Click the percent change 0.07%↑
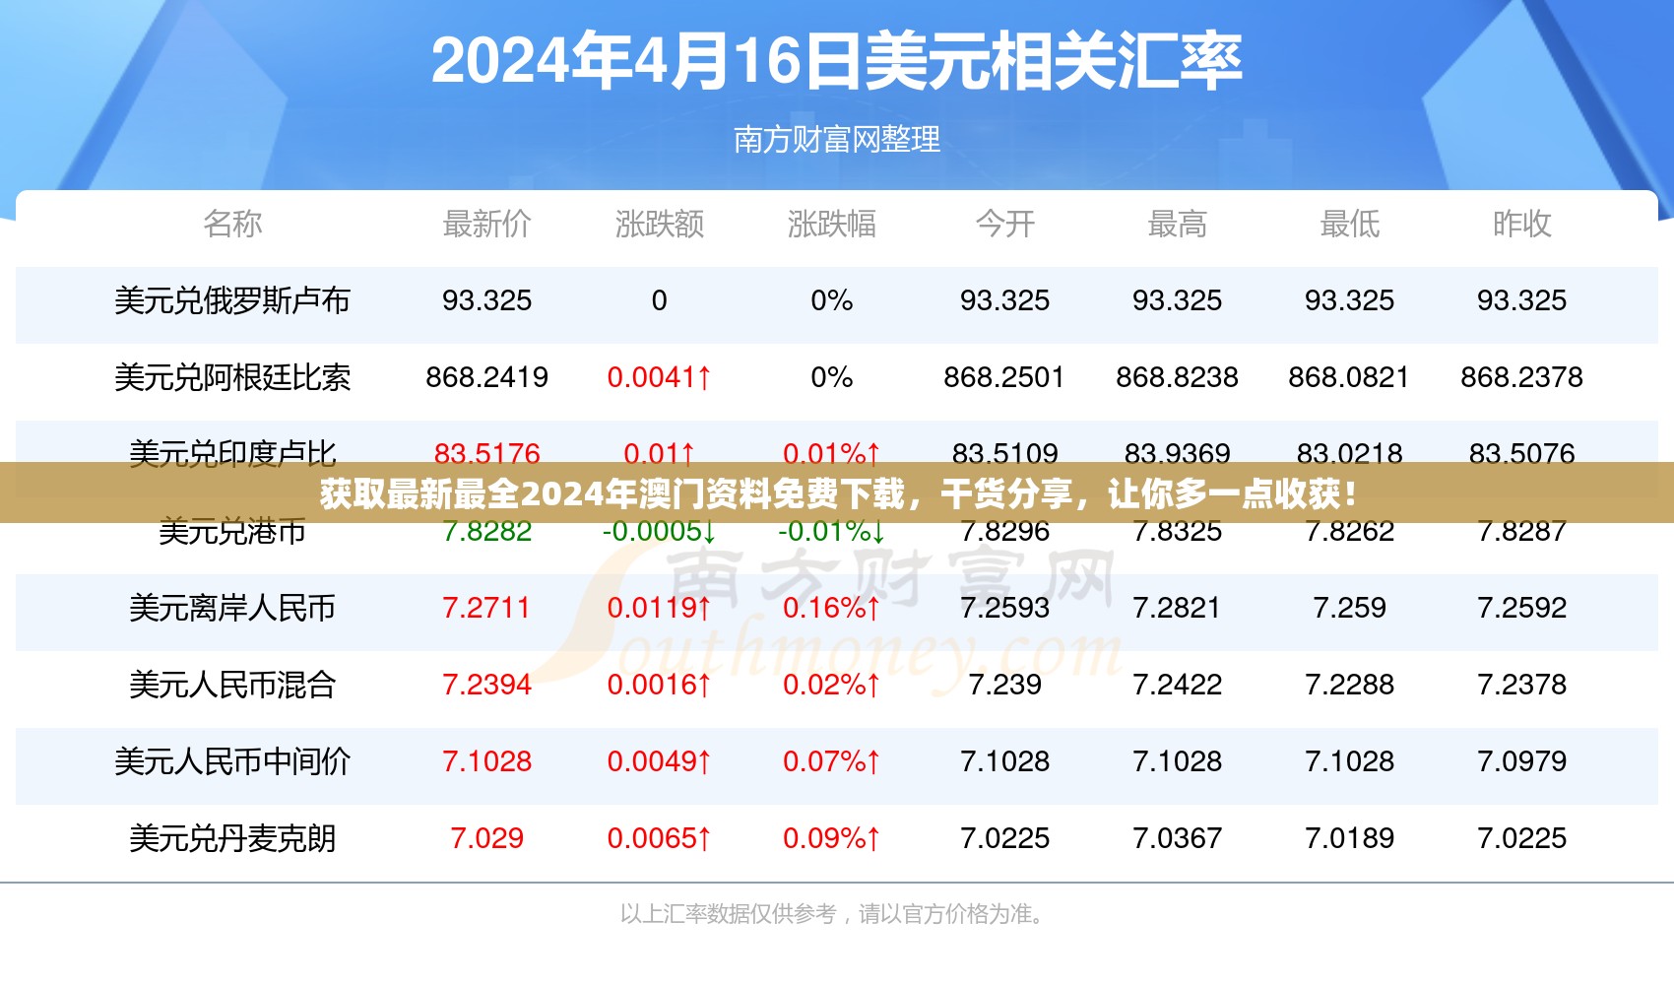The width and height of the screenshot is (1674, 985). 831,761
